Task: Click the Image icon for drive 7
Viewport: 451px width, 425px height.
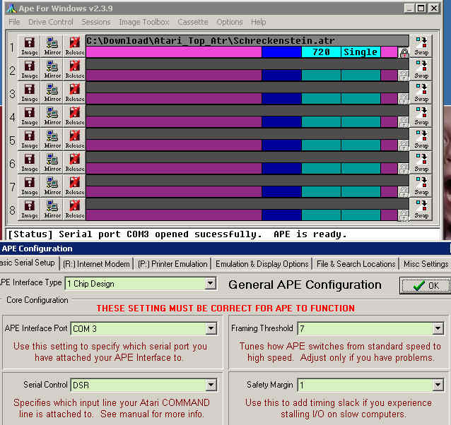Action: (30, 186)
